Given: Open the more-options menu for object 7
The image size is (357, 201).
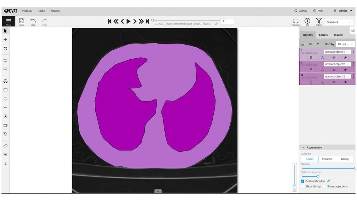Looking at the screenshot, I should click(353, 52).
